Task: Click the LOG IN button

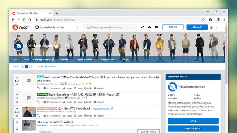Action: tap(173, 27)
